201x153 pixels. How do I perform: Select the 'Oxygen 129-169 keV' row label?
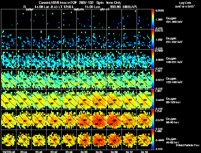[x=174, y=80]
